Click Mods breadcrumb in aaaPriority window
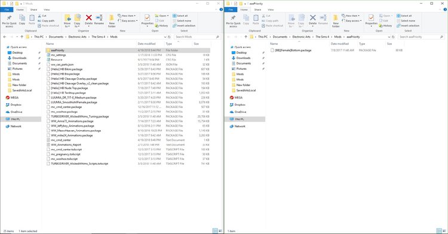Image resolution: width=448 pixels, height=234 pixels. click(x=337, y=37)
